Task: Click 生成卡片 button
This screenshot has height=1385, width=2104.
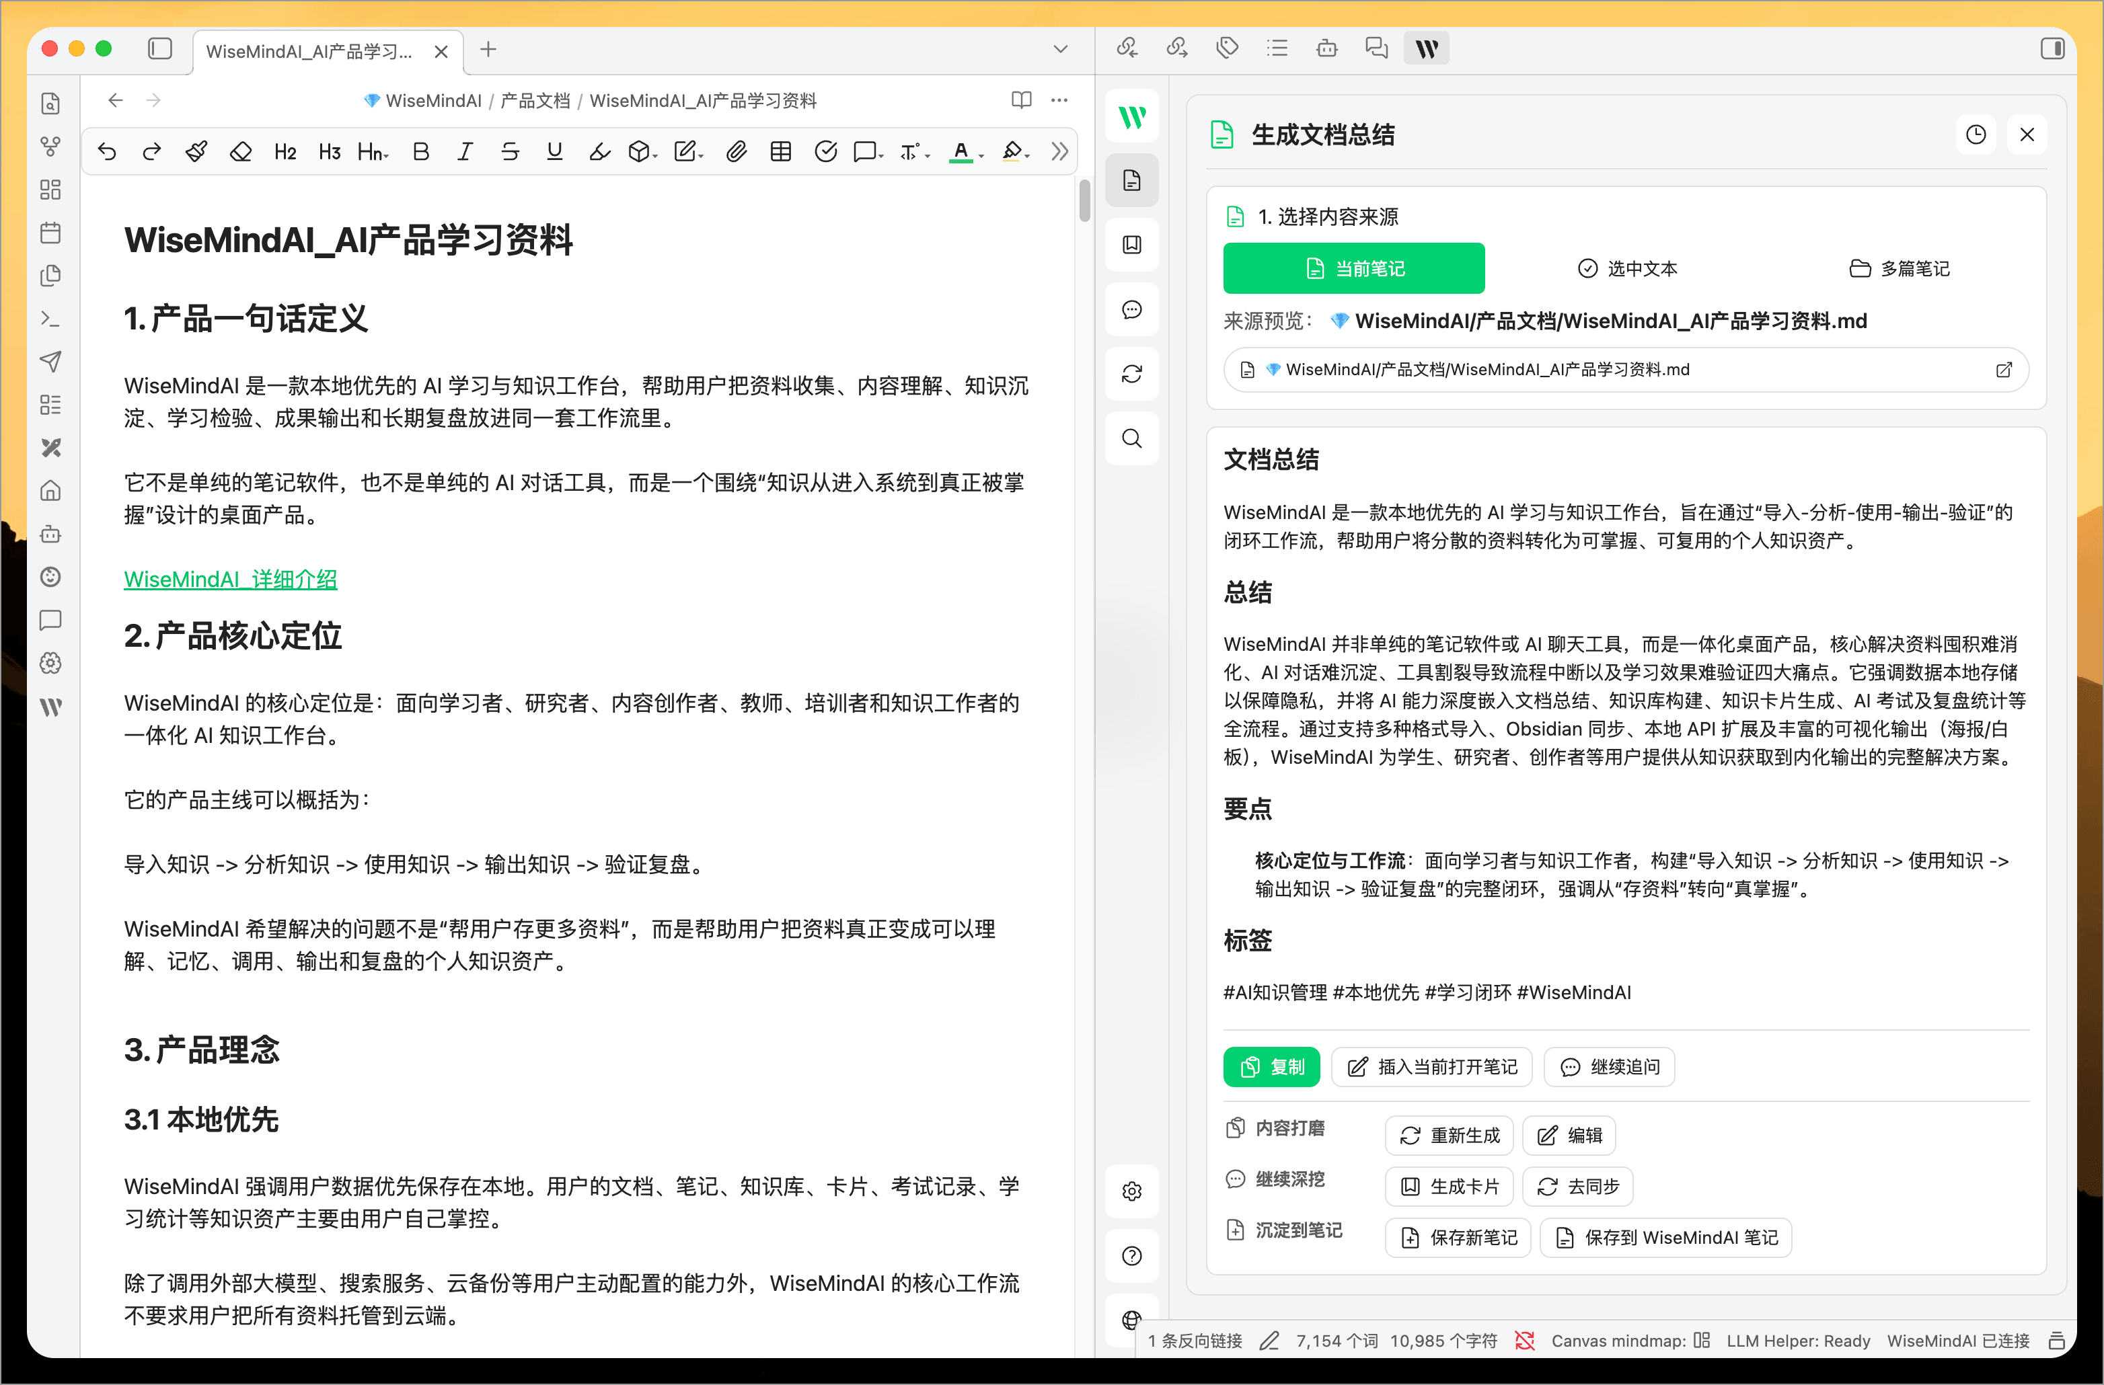Action: point(1449,1186)
